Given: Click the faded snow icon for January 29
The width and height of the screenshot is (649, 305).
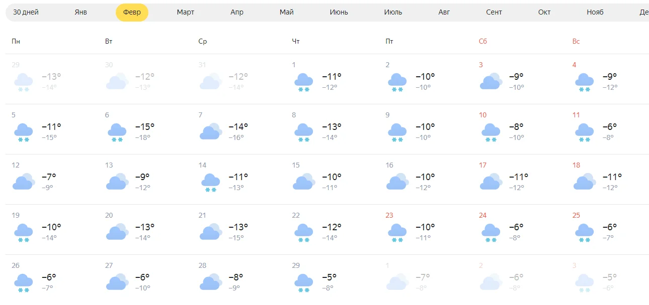Looking at the screenshot, I should click(x=23, y=82).
